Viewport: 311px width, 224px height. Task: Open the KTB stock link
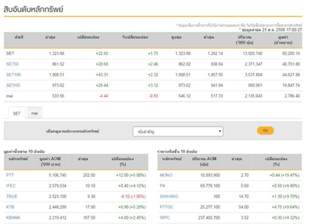(x=10, y=207)
